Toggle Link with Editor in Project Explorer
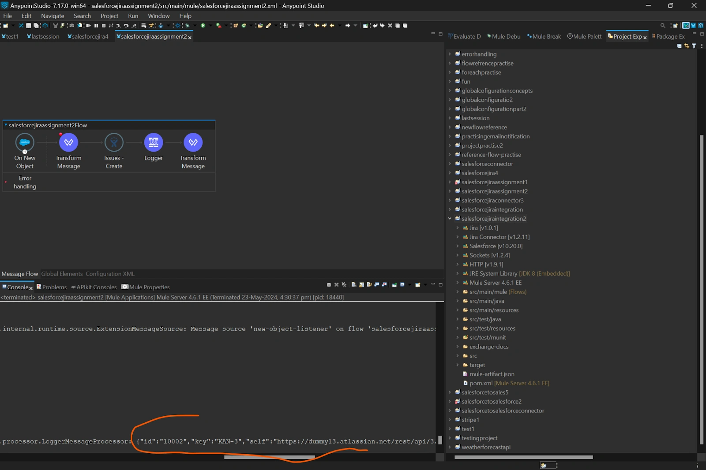The image size is (706, 470). pos(687,46)
